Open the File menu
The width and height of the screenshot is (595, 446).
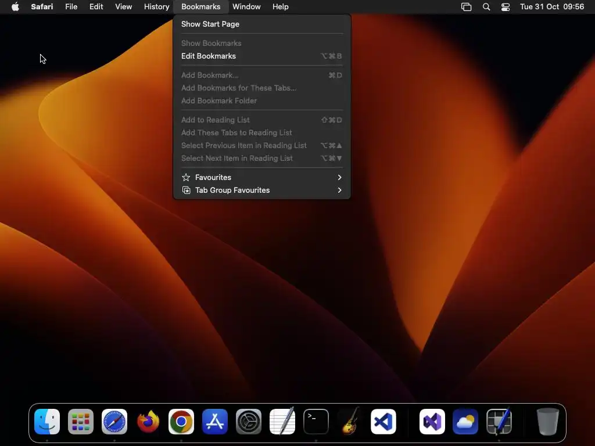71,7
